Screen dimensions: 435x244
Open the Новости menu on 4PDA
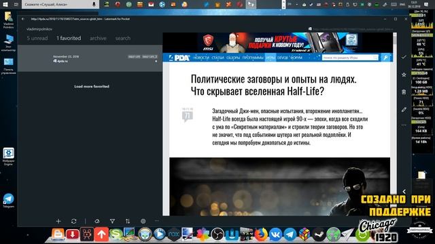pyautogui.click(x=201, y=58)
